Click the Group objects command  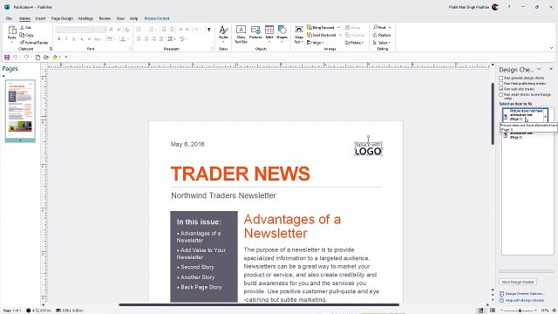[x=352, y=27]
